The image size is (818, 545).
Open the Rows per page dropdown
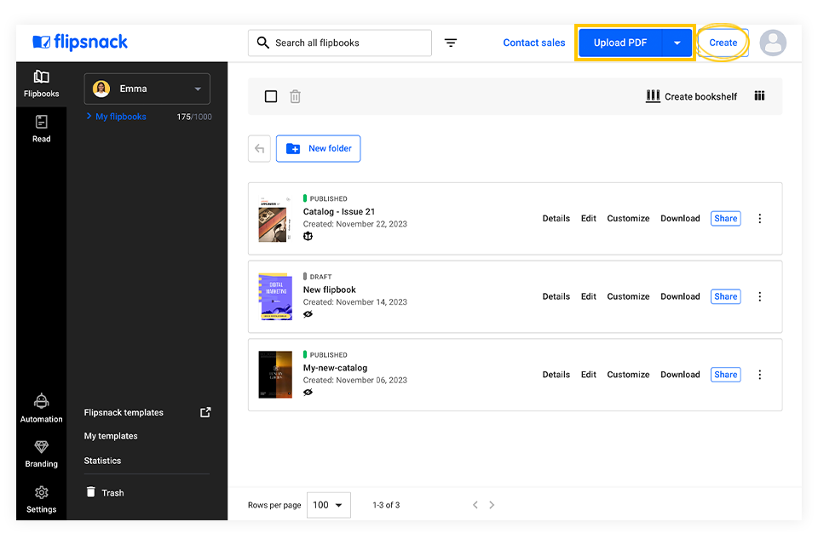coord(328,505)
